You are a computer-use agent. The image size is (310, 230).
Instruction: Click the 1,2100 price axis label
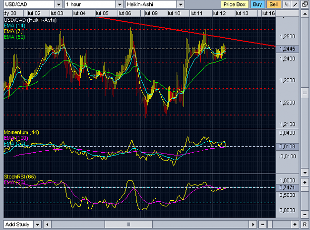tap(287, 124)
